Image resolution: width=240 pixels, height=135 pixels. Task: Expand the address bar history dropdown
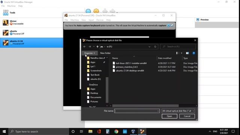click(x=149, y=46)
